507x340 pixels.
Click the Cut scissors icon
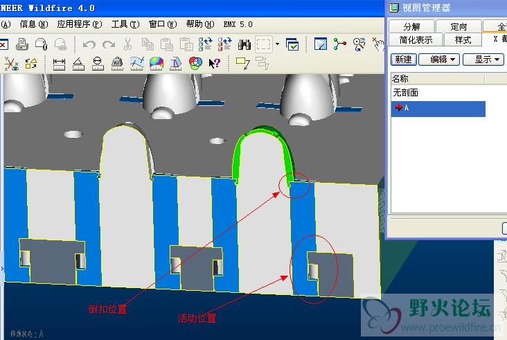[127, 44]
